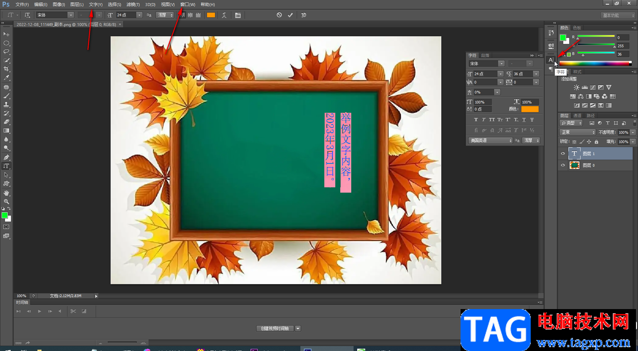Image resolution: width=638 pixels, height=351 pixels.
Task: Open layer filter 类型 dropdown
Action: pyautogui.click(x=571, y=123)
